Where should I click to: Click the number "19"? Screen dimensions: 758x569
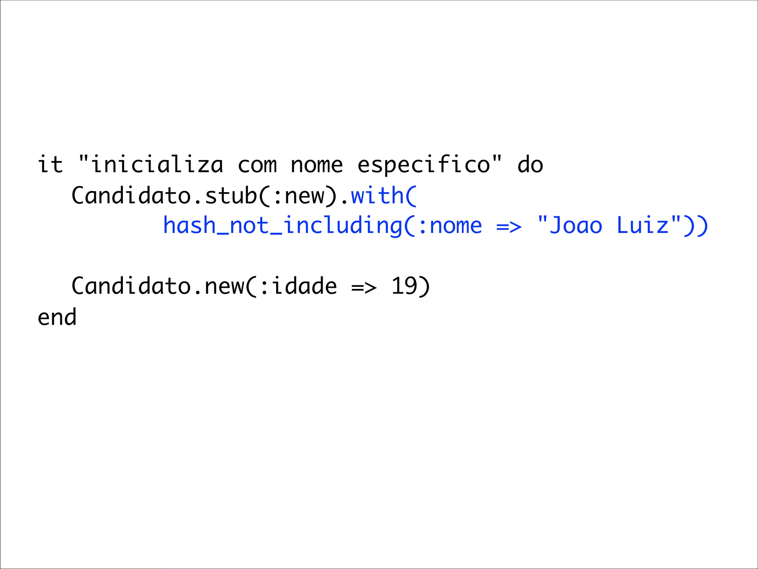pyautogui.click(x=404, y=286)
